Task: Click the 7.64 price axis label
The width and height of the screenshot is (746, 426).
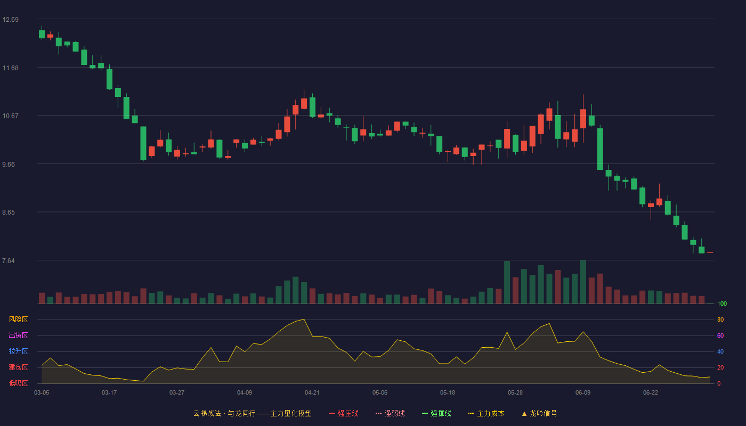Action: pos(9,261)
